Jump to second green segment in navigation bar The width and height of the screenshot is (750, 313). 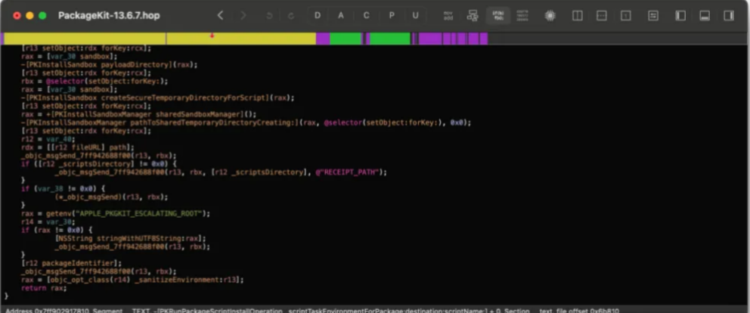tap(390, 39)
